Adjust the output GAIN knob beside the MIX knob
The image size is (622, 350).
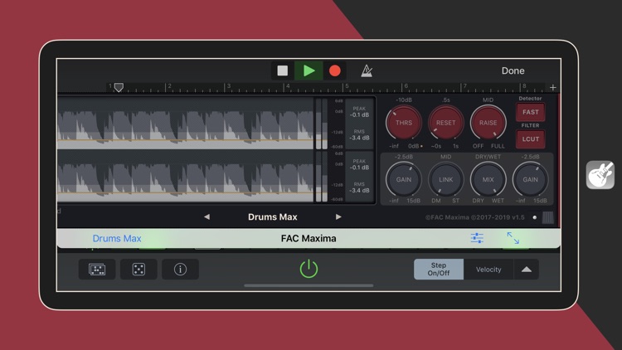coord(531,179)
